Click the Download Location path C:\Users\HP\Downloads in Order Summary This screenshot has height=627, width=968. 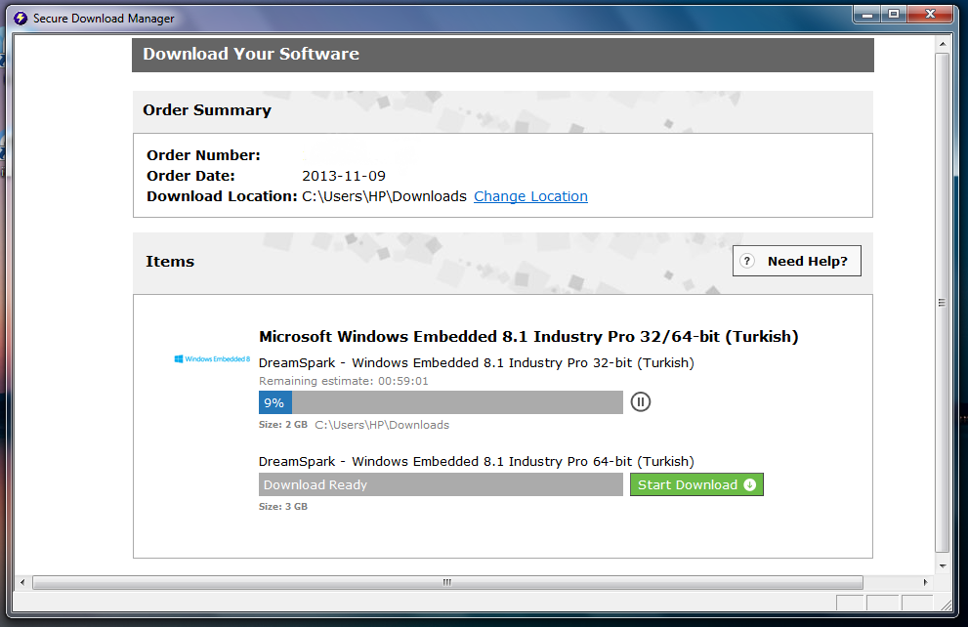tap(384, 196)
